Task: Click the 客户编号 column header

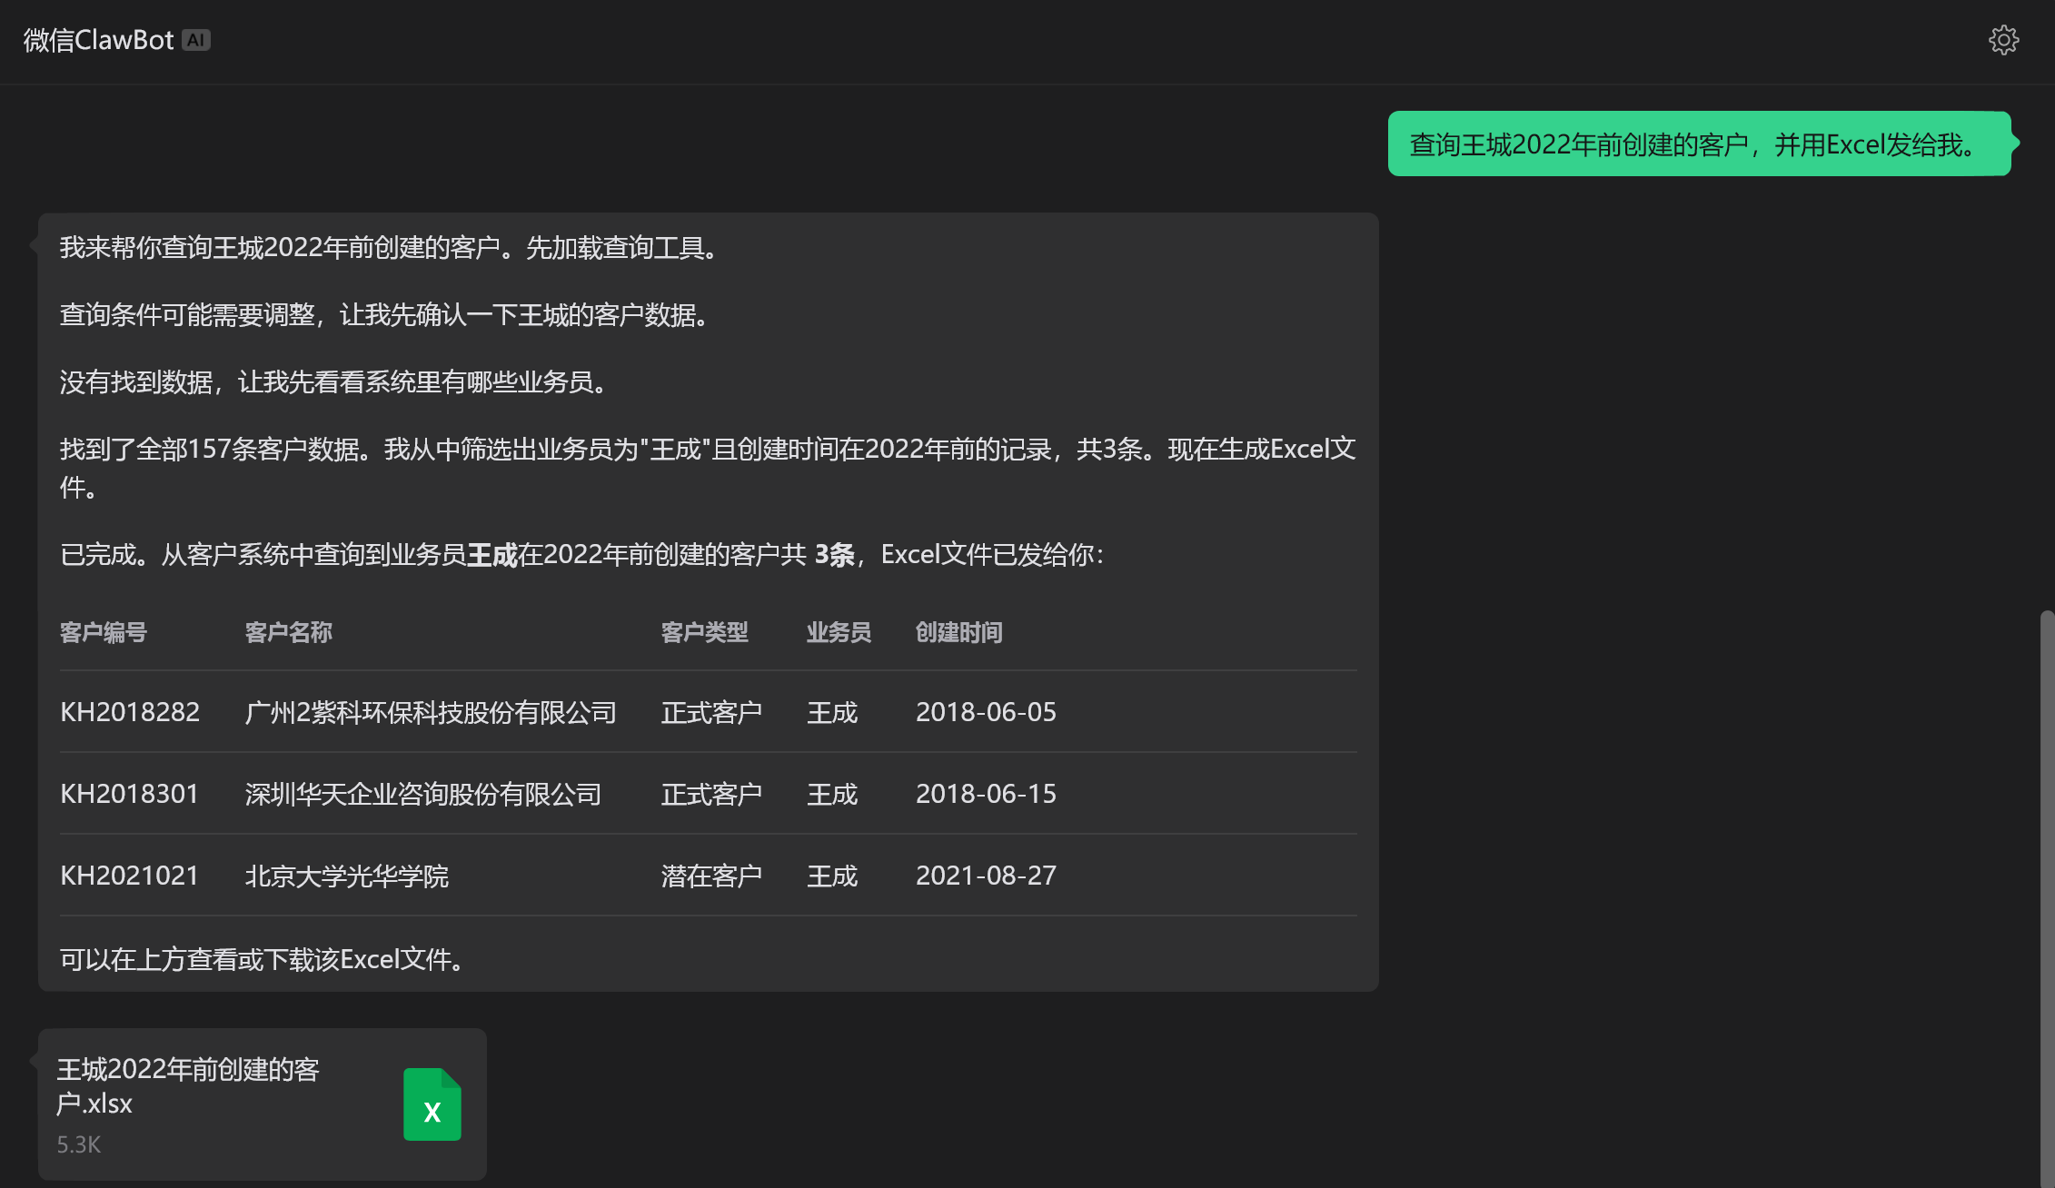Action: [x=104, y=632]
